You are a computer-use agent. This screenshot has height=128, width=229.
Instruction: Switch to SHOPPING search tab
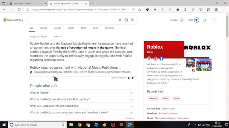click(x=109, y=28)
